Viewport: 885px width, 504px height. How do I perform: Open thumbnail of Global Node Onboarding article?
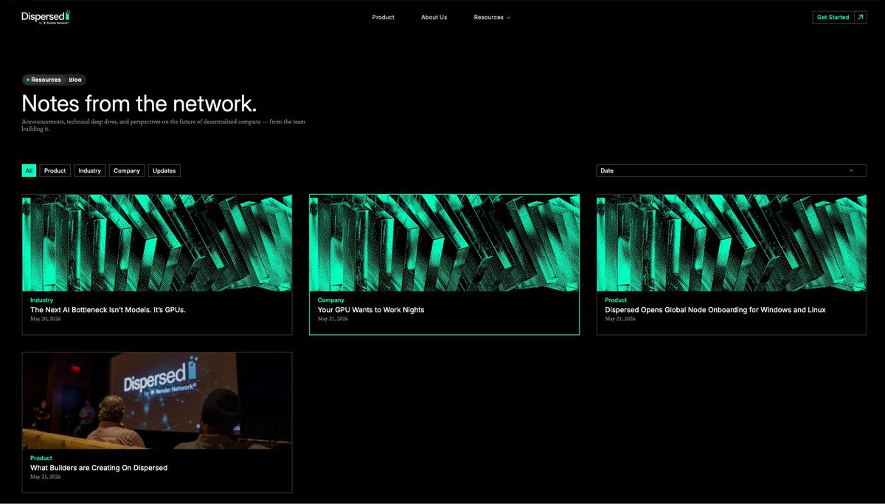point(732,243)
